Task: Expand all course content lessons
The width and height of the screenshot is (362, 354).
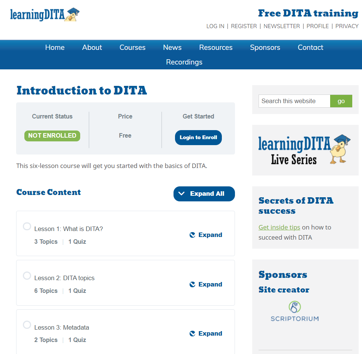Action: point(204,194)
